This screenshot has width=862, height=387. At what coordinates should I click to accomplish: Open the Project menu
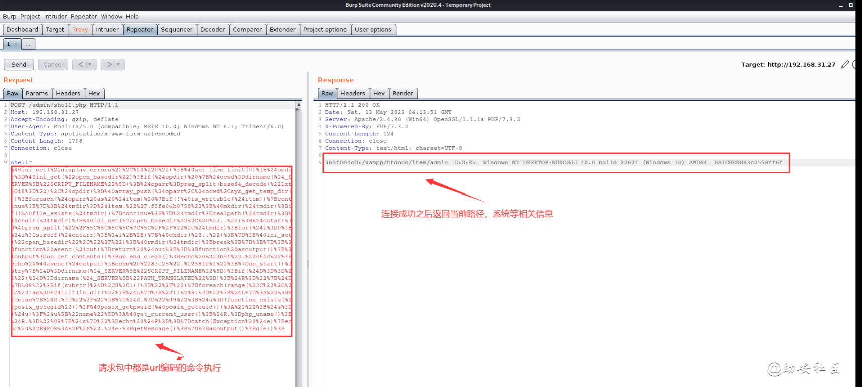[x=30, y=16]
